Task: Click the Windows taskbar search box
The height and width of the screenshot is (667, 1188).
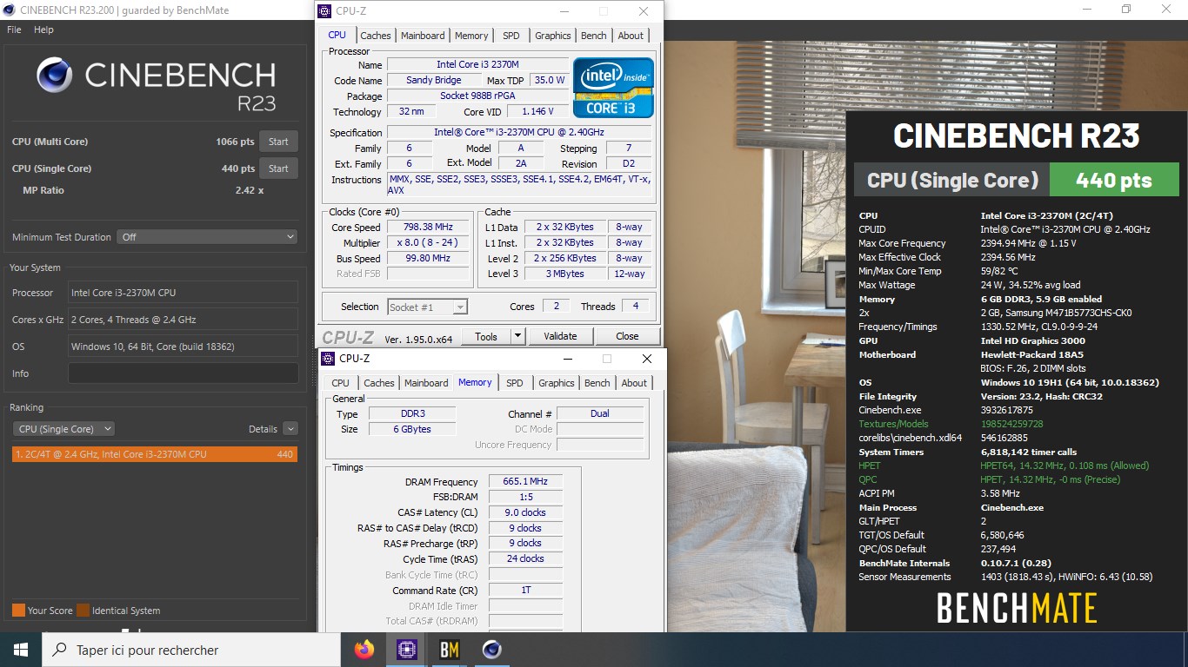Action: point(191,650)
